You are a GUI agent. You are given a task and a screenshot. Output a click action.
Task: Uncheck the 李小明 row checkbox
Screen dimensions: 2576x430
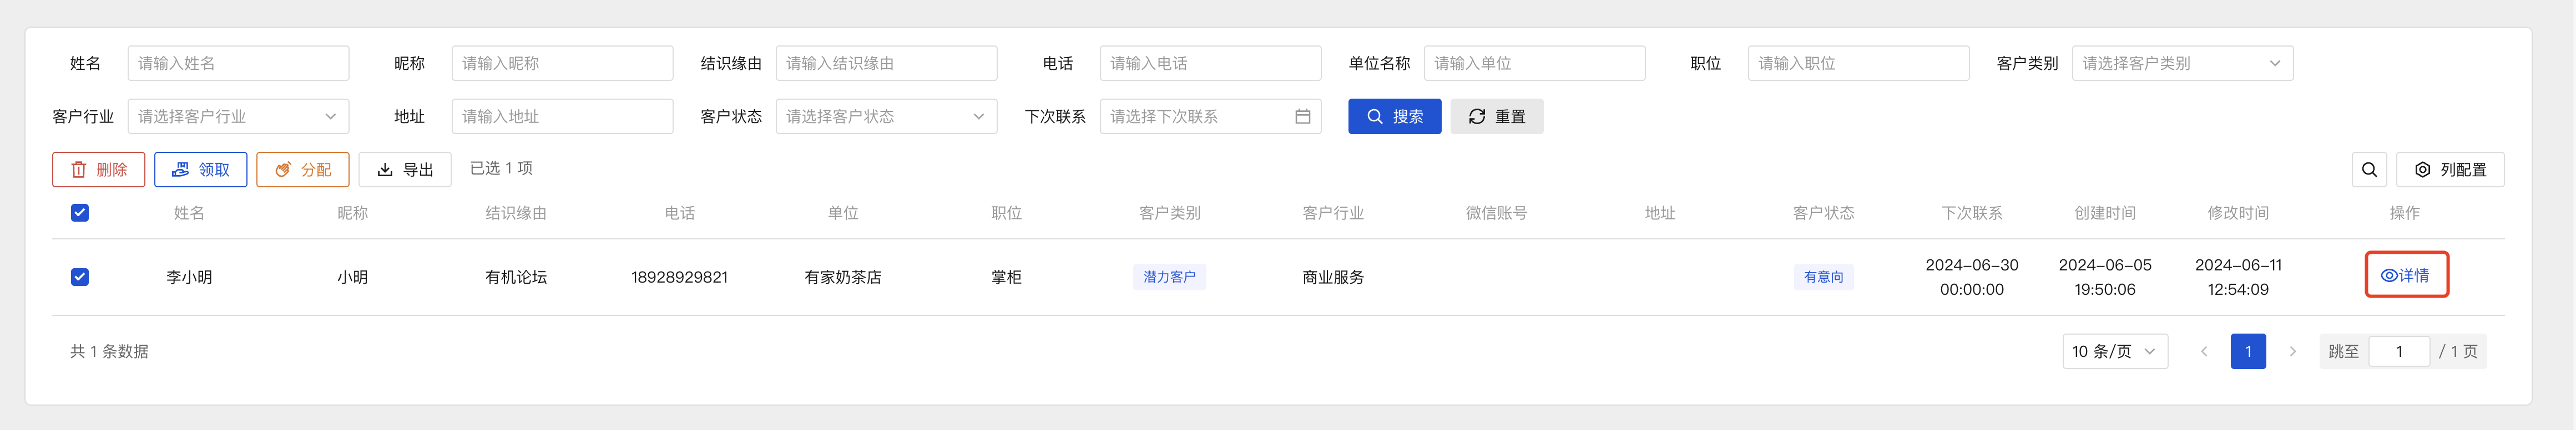(x=80, y=277)
